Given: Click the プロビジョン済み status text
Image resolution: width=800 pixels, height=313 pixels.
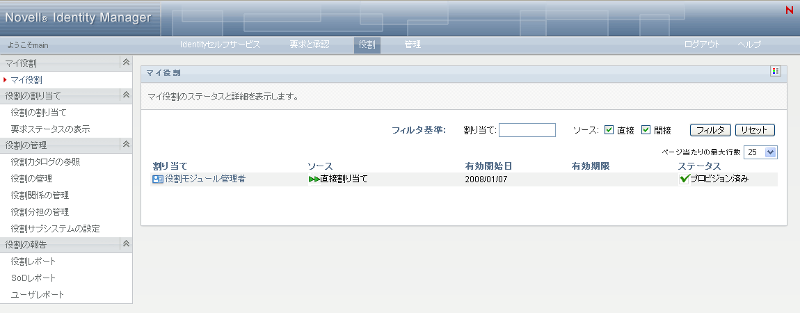Looking at the screenshot, I should point(719,179).
